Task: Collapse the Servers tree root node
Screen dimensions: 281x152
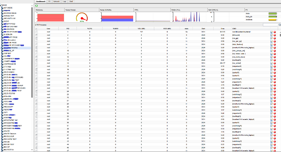Action: [x=1, y=5]
